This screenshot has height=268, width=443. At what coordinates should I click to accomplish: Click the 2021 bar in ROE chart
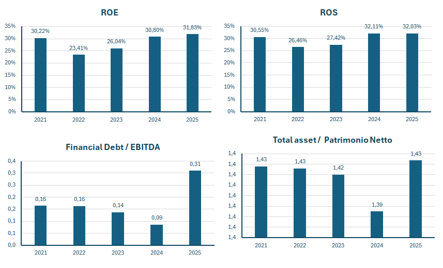pos(40,75)
